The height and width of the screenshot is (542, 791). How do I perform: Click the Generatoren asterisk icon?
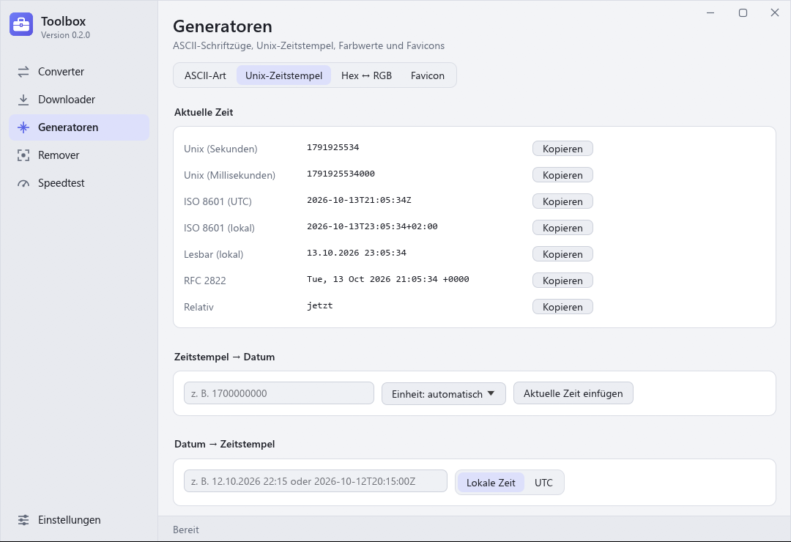[x=23, y=127]
